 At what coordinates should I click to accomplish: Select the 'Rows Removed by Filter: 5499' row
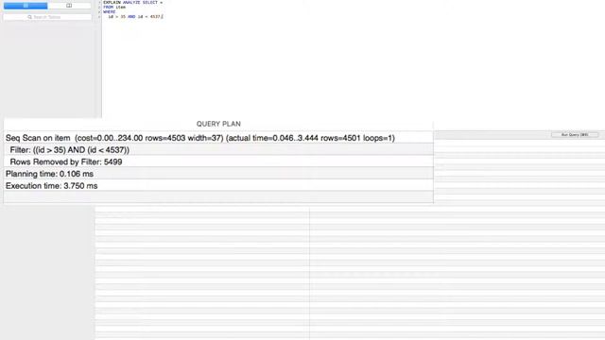click(218, 161)
